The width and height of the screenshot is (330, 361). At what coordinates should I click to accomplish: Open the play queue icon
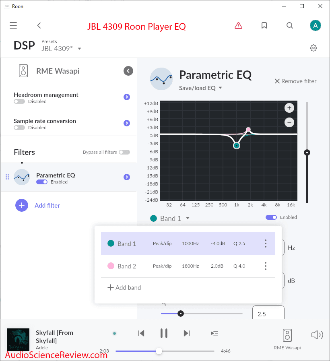[214, 333]
